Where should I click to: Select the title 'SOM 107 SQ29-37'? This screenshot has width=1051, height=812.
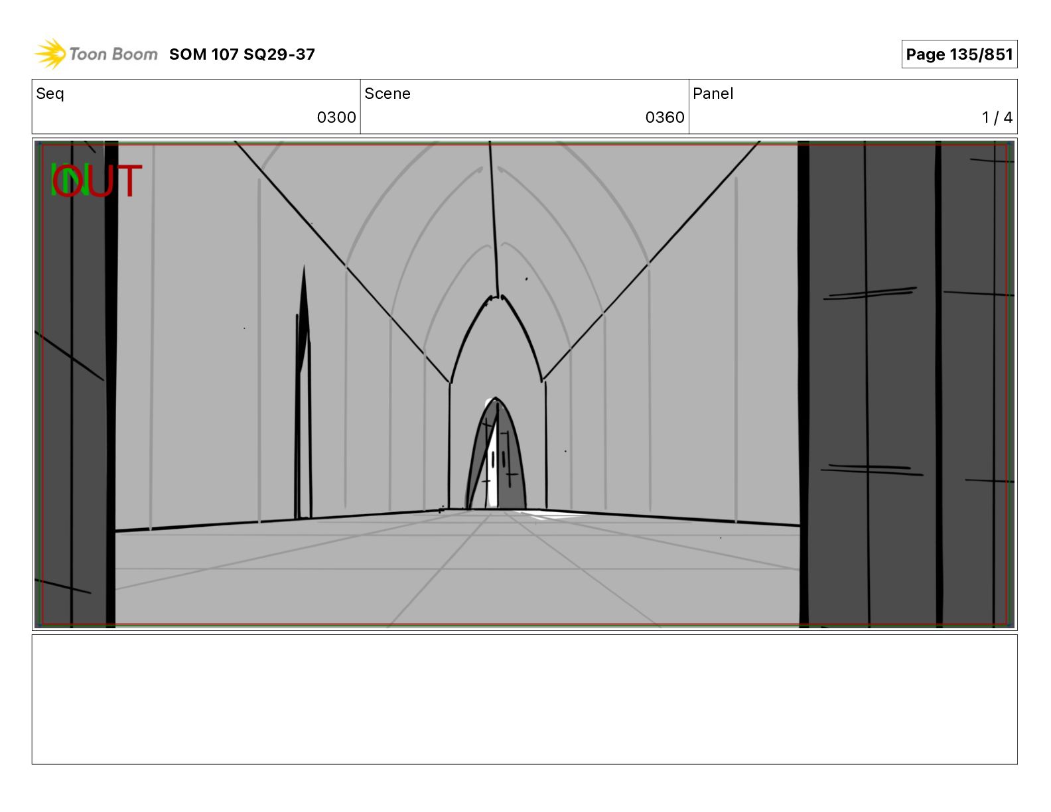click(242, 54)
